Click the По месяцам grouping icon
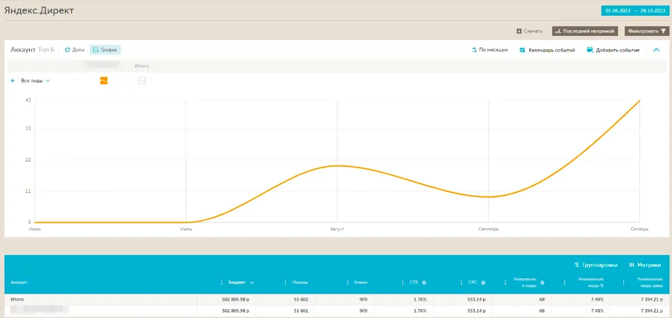The image size is (672, 318). tap(474, 50)
